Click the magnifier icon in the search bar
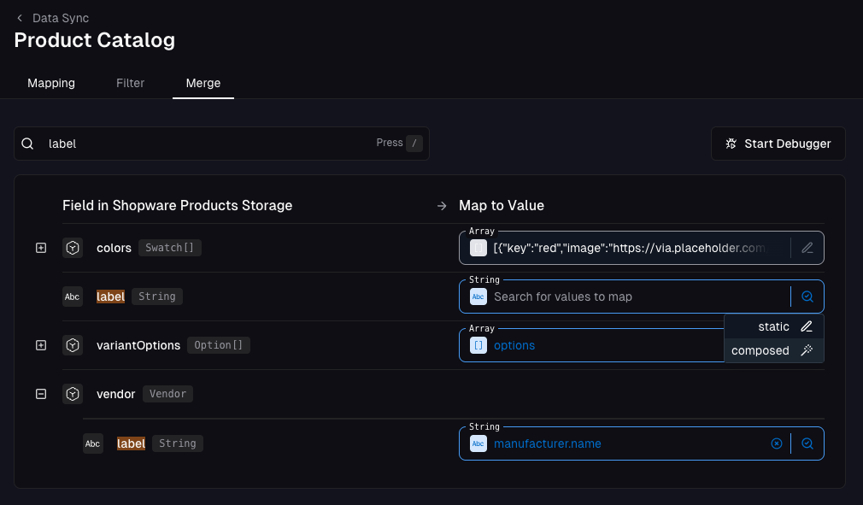Viewport: 863px width, 505px height. point(28,143)
